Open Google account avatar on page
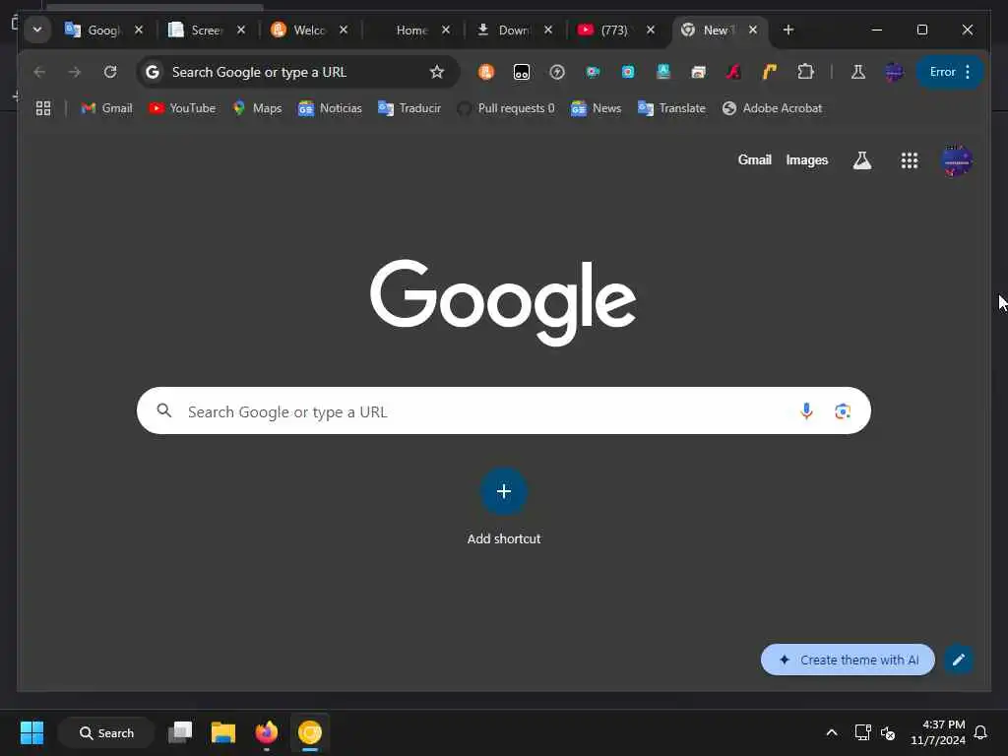 coord(957,160)
